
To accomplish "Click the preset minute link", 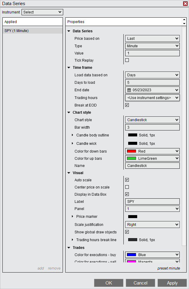I will 169,268.
